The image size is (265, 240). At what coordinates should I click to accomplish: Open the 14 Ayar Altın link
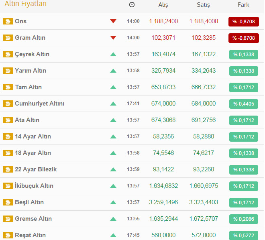coord(33,136)
